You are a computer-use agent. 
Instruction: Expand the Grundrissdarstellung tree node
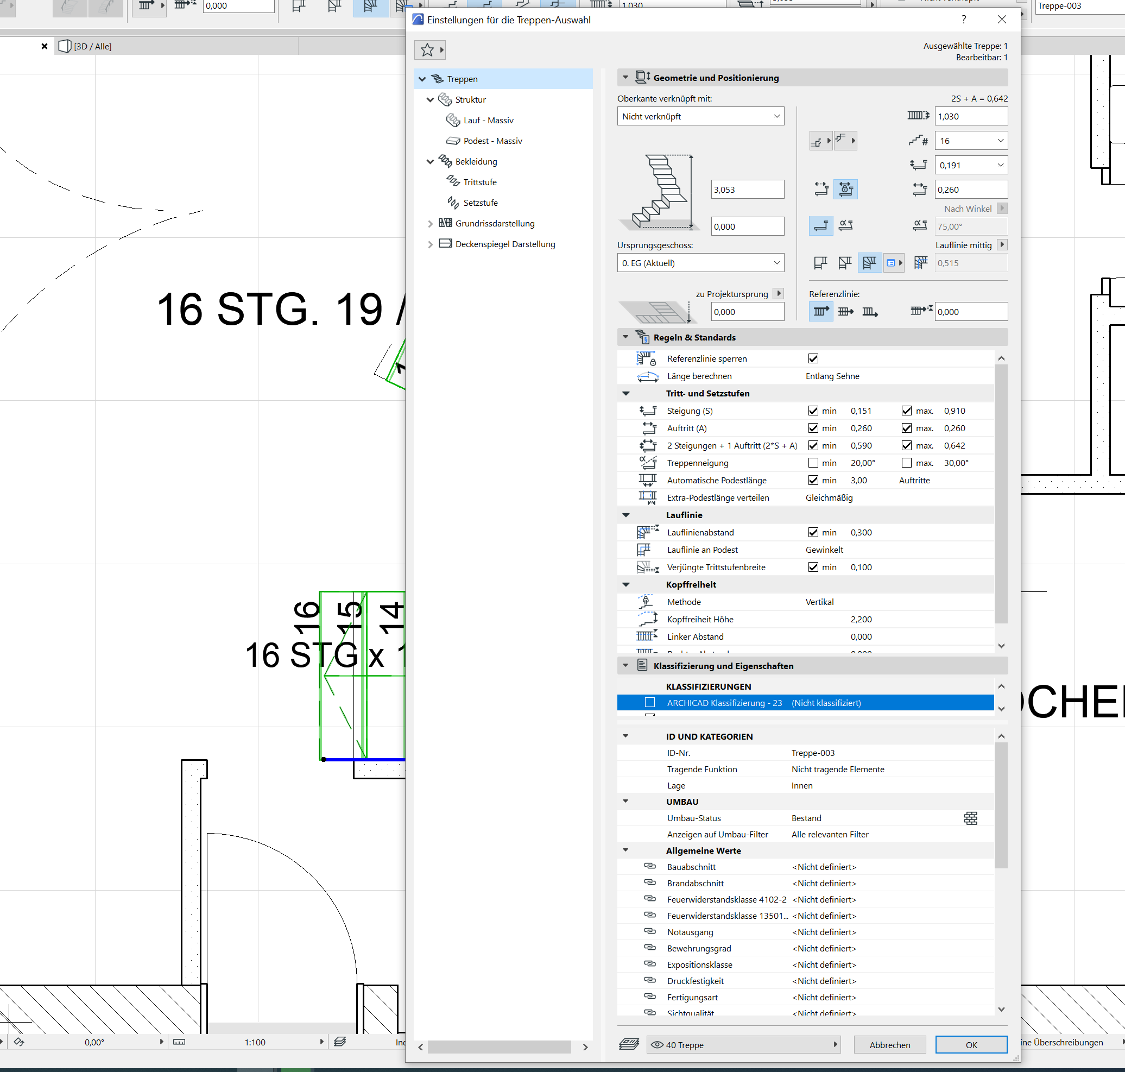(430, 224)
